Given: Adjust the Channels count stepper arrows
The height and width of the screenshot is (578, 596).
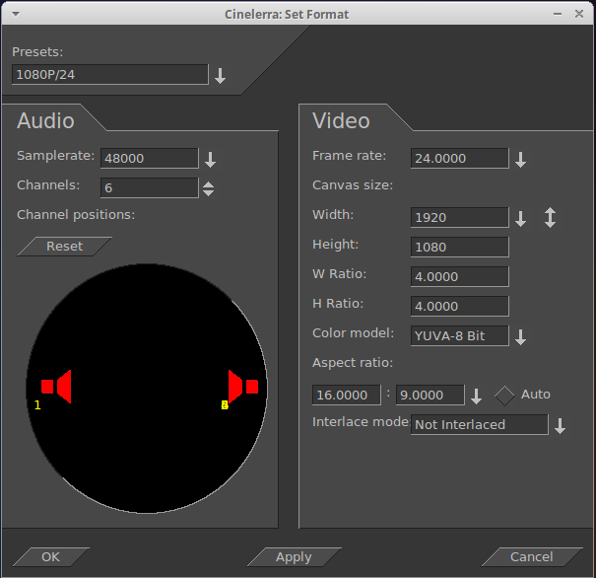Looking at the screenshot, I should pos(208,188).
